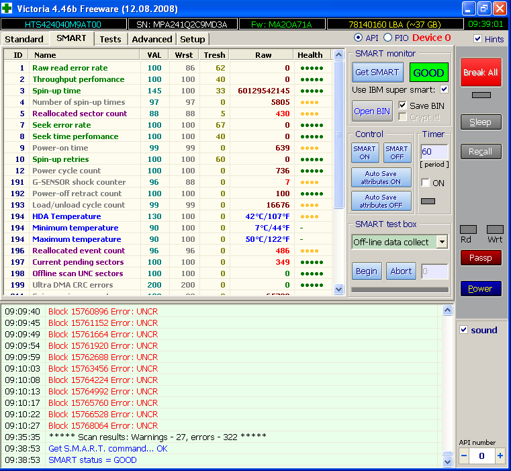
Task: Click the Get SMART button
Action: (x=377, y=72)
